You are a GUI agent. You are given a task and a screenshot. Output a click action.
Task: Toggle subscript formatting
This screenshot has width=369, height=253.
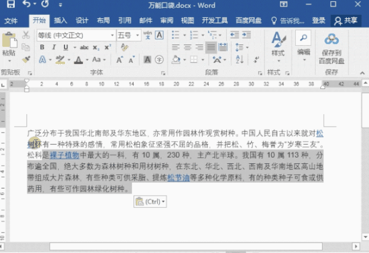tap(96, 47)
